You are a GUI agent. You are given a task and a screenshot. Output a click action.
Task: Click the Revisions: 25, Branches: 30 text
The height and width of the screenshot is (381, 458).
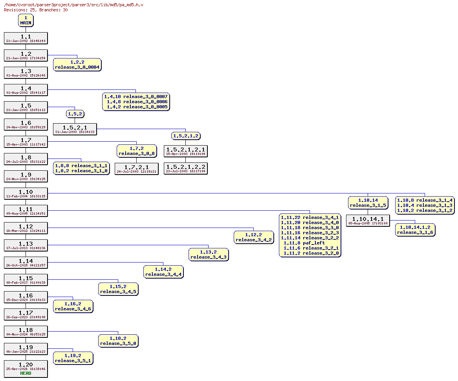pos(36,10)
